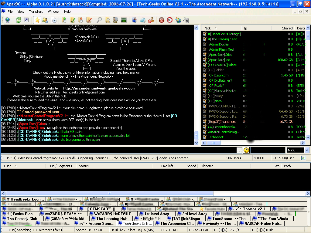This screenshot has height=233, width=311.
Task: Show hidden hub tabs with chevron
Action: coord(309,212)
